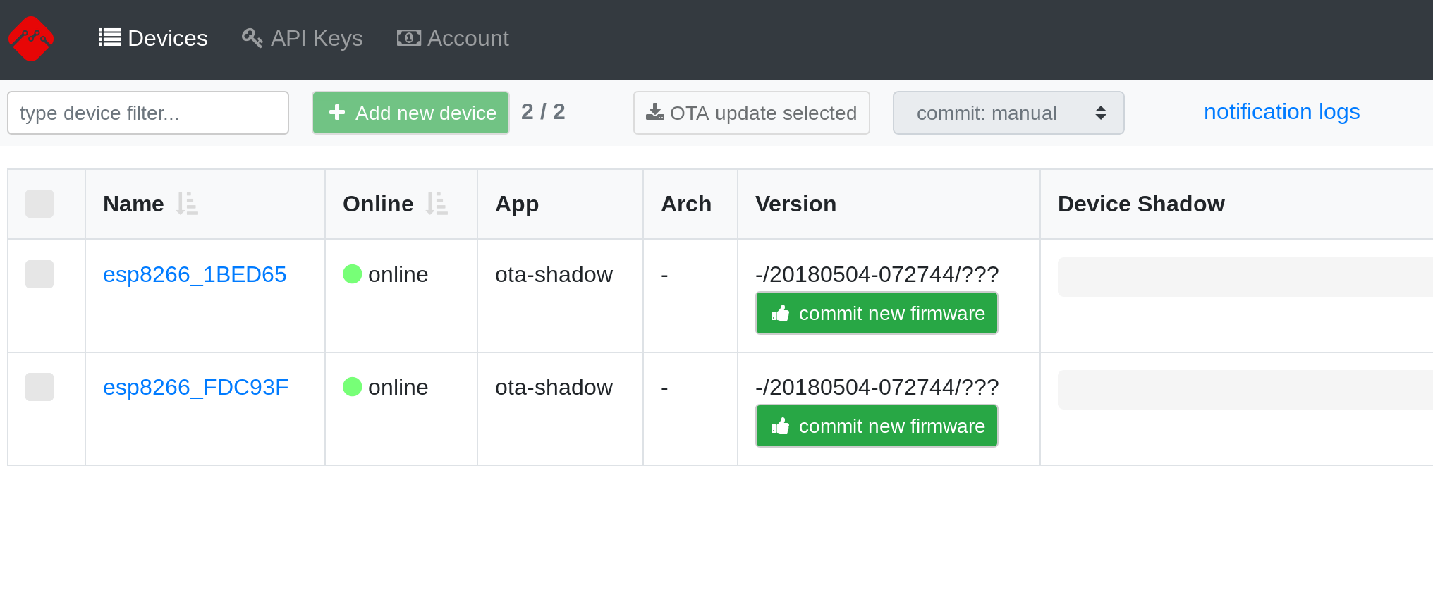Check the box for esp8266_FDC93F
1433x602 pixels.
pos(39,387)
